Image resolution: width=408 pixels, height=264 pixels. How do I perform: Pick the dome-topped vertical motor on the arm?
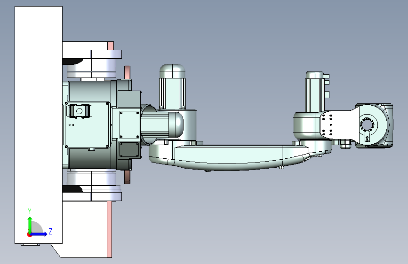click(172, 86)
